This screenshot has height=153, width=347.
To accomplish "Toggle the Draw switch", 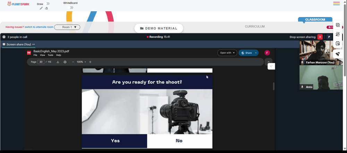I will point(47,3).
